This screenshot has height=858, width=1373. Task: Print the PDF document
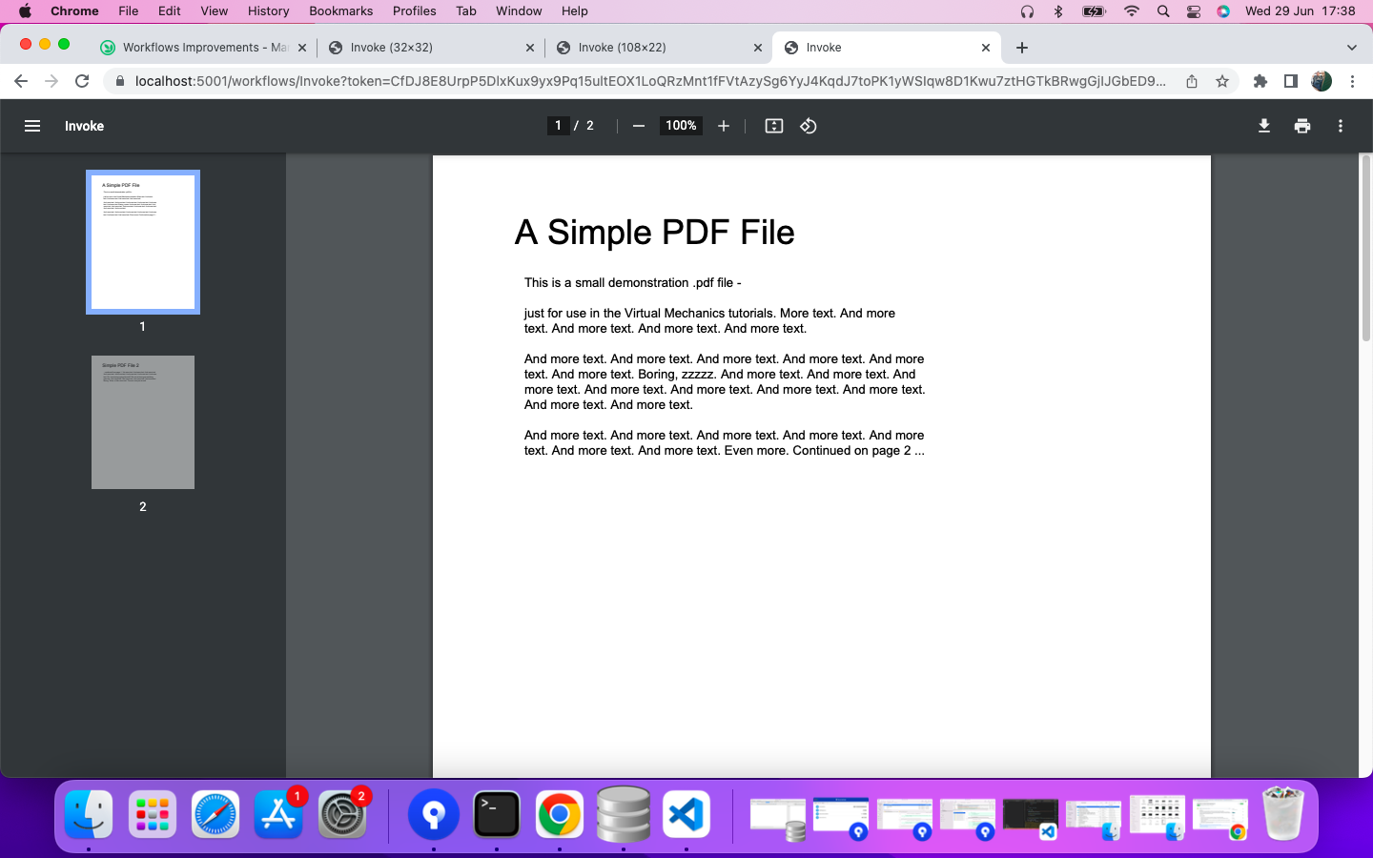1302,126
